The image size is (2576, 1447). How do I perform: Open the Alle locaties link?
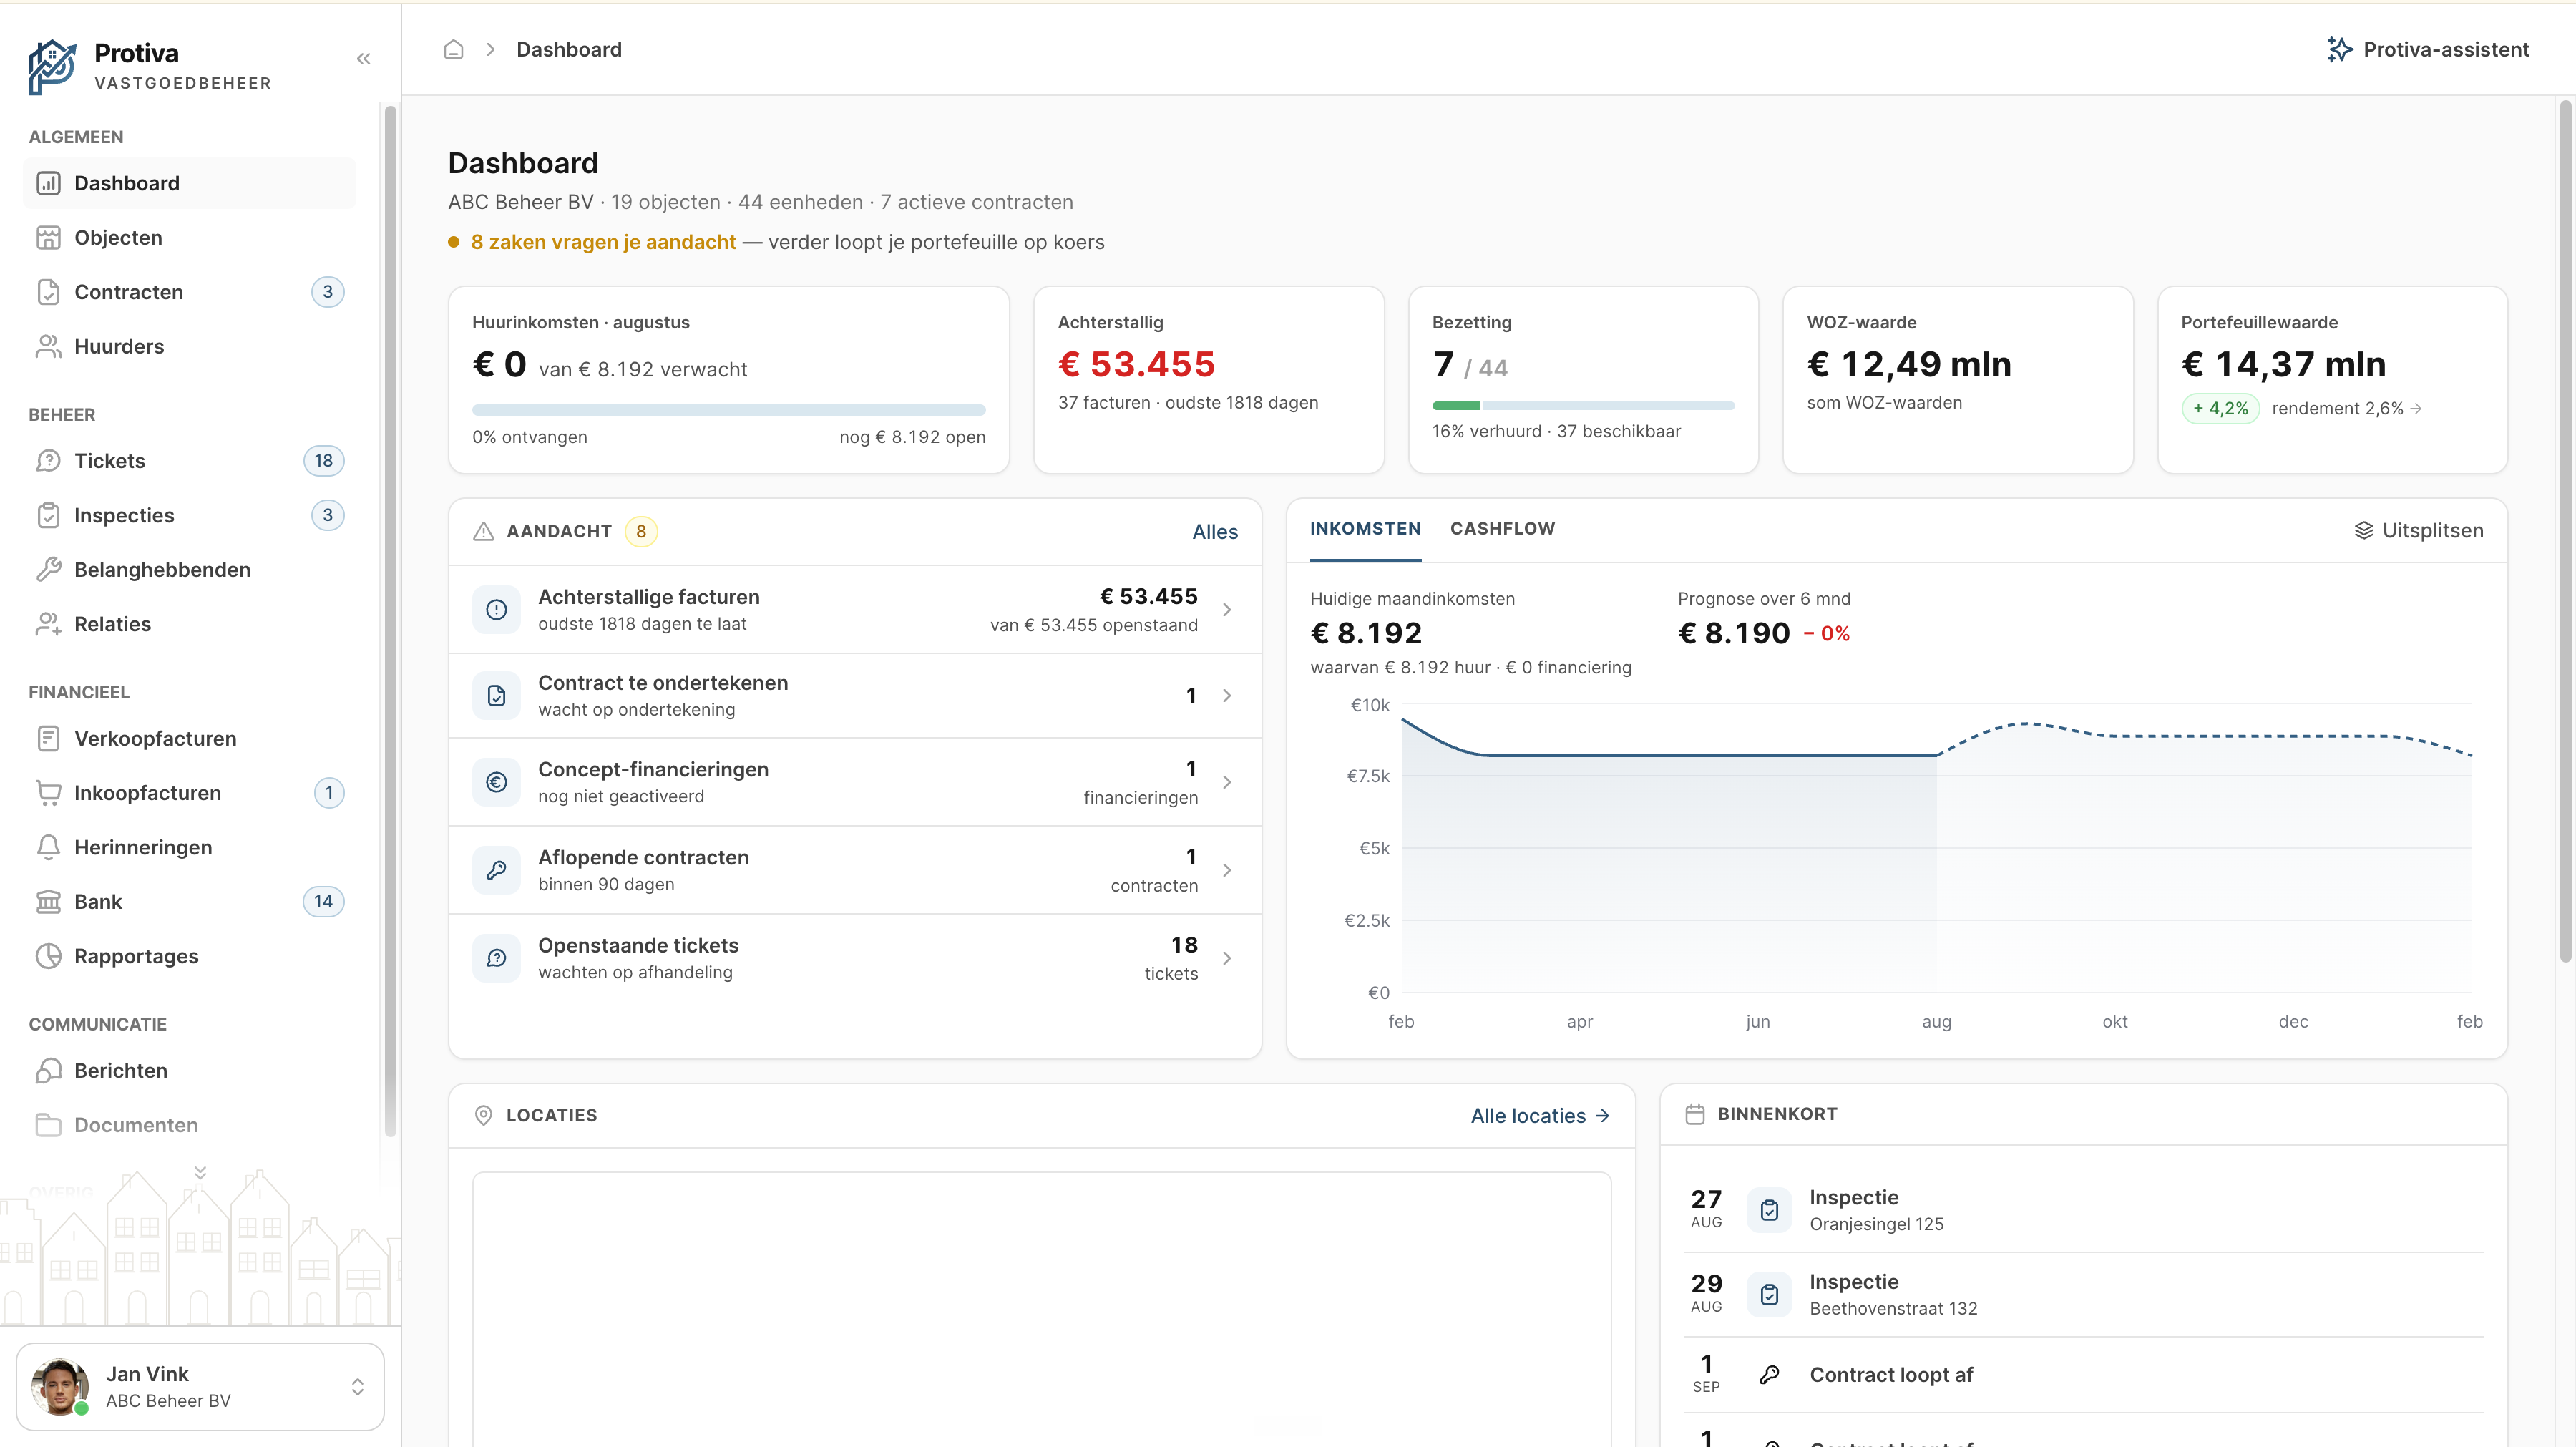(1540, 1116)
